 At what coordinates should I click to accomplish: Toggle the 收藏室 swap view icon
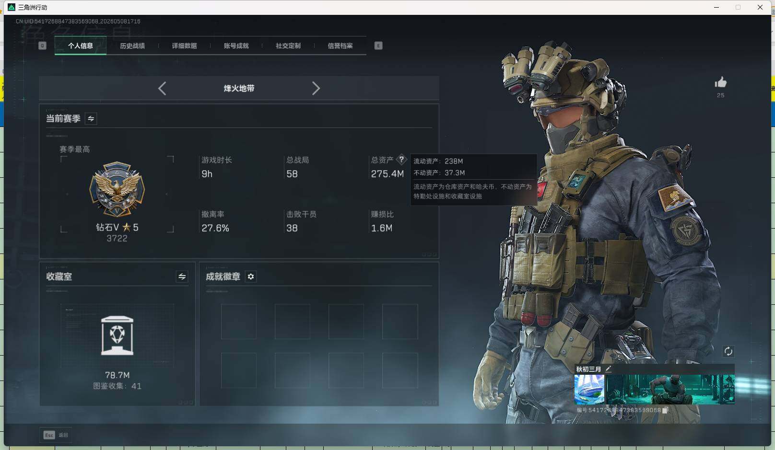(182, 277)
